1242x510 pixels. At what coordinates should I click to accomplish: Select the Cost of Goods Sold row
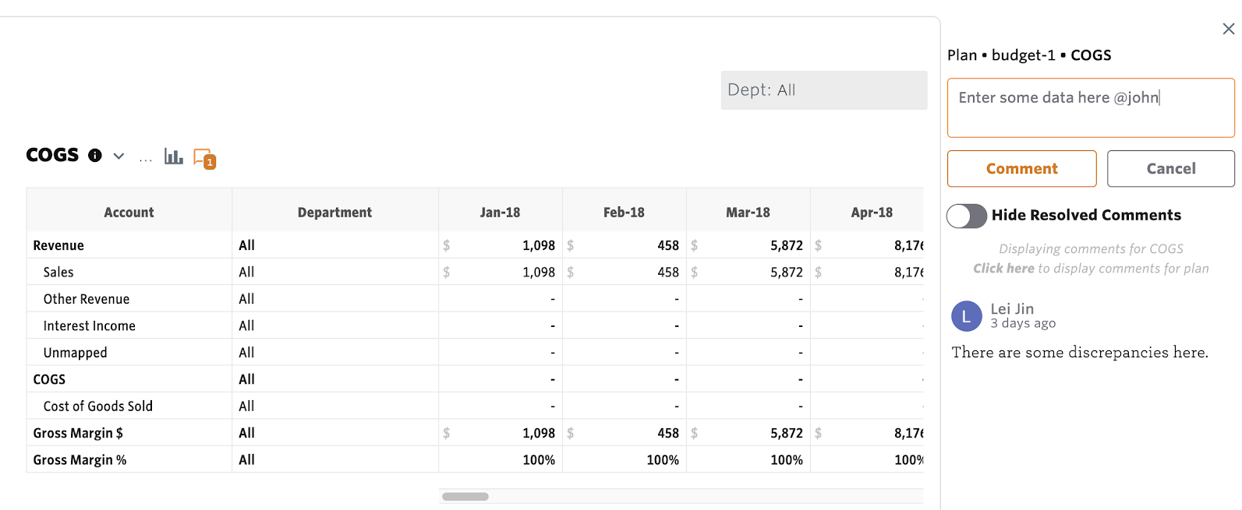click(98, 406)
